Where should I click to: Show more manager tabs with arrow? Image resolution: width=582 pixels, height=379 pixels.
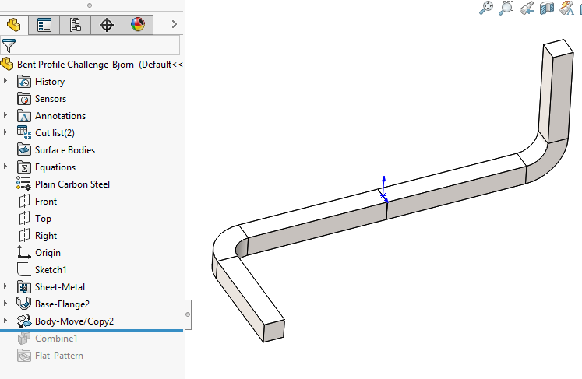pyautogui.click(x=174, y=24)
